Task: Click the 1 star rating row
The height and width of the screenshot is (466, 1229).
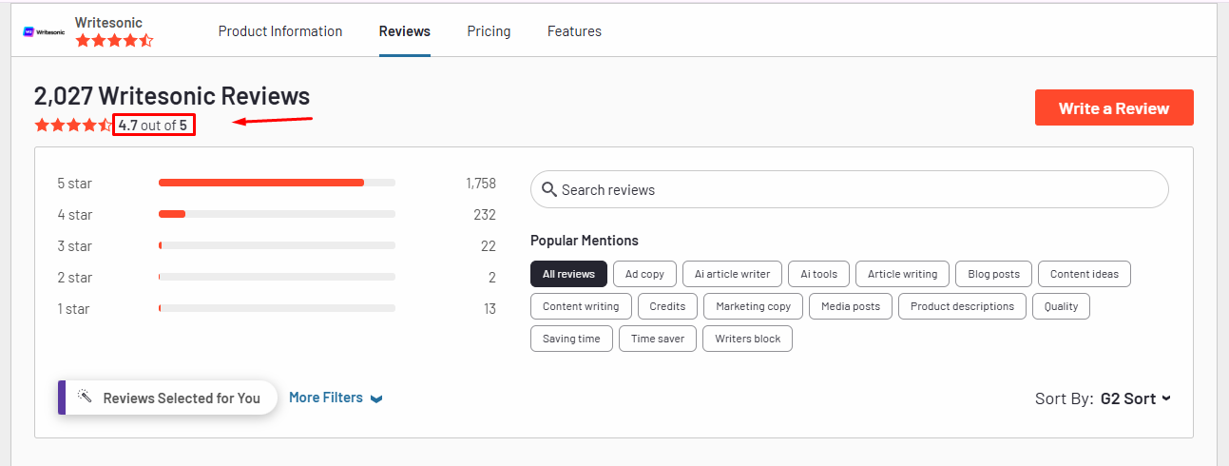Action: (277, 308)
